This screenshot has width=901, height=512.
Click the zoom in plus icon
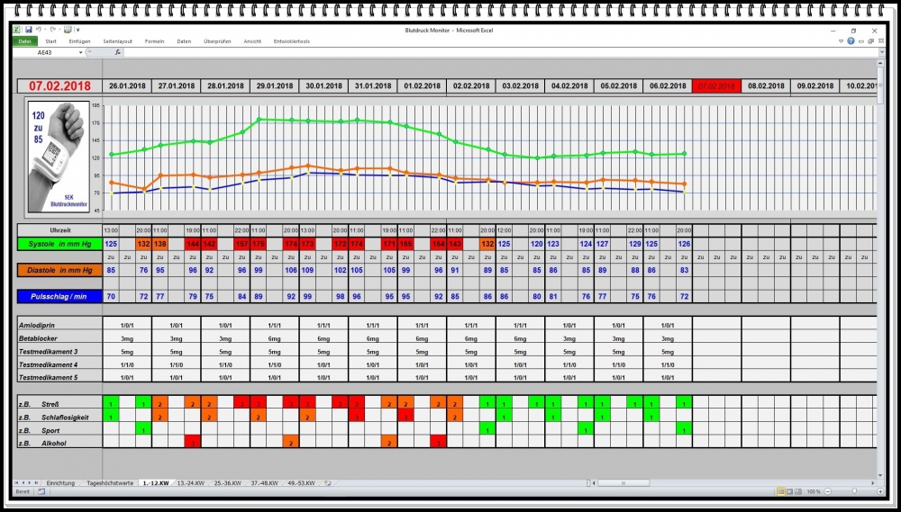[879, 492]
